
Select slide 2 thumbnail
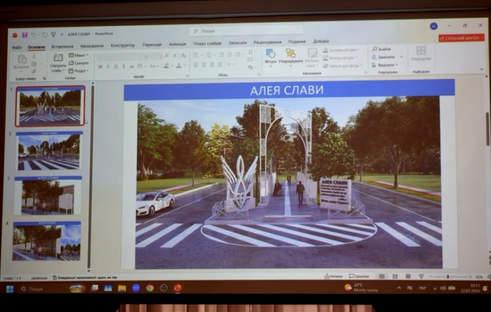click(x=49, y=151)
